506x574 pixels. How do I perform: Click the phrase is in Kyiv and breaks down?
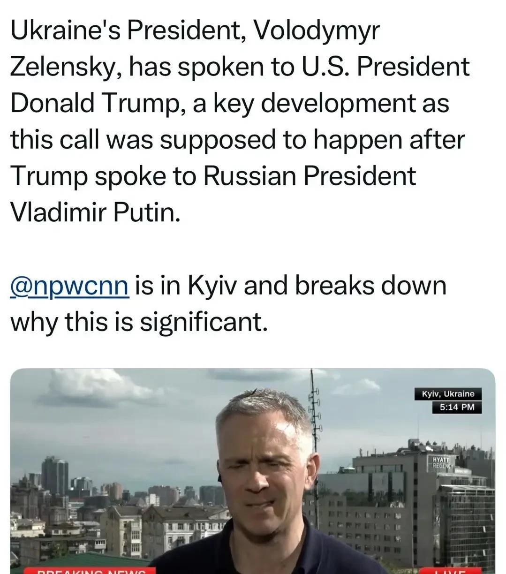coord(290,286)
